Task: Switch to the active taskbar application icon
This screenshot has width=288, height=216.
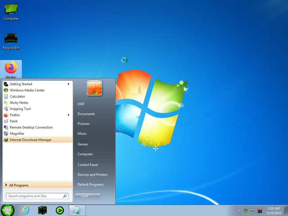Action: (x=77, y=210)
